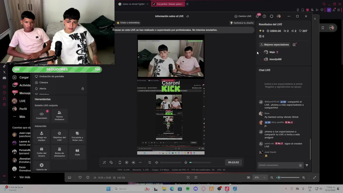
Task: Open Juan Lope followed account
Action: (x=21, y=135)
